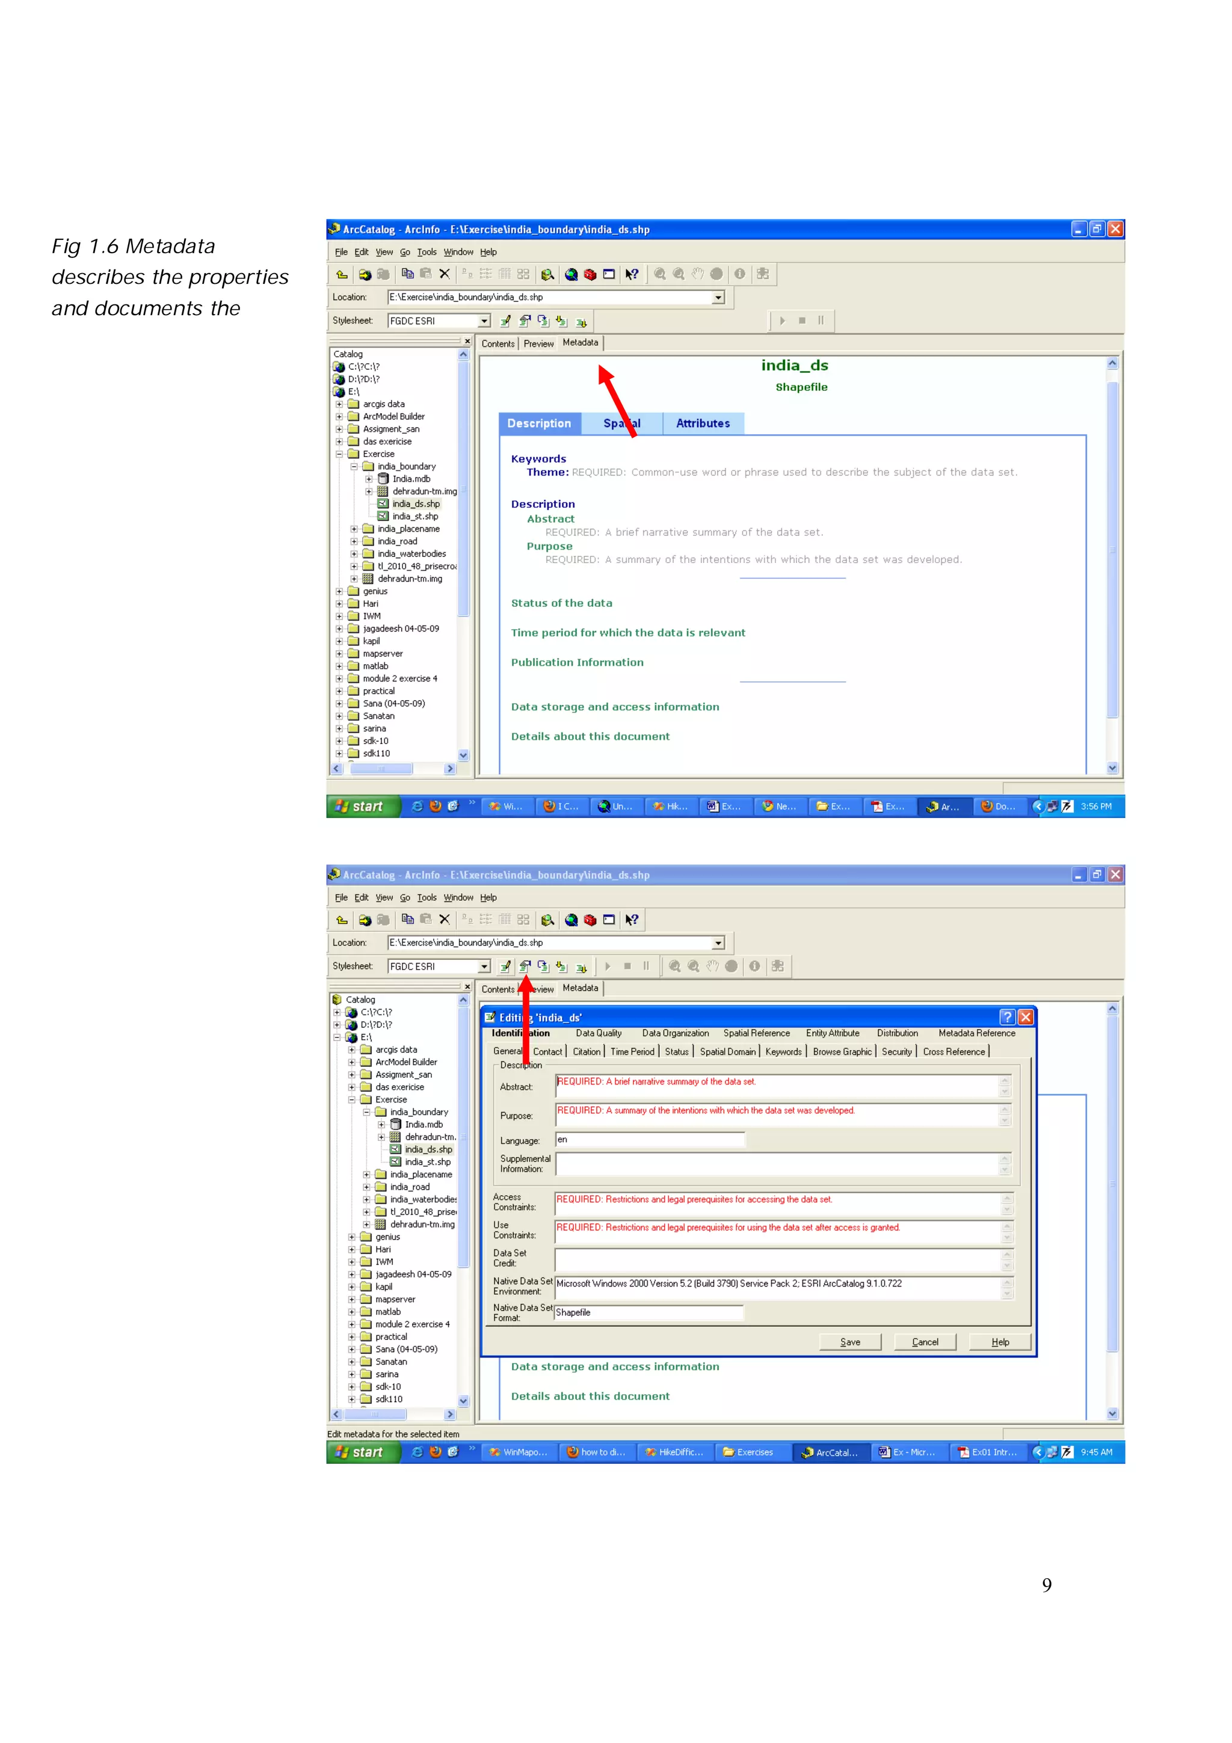
Task: Open Window menu in lower ArcCatalog window
Action: point(458,897)
